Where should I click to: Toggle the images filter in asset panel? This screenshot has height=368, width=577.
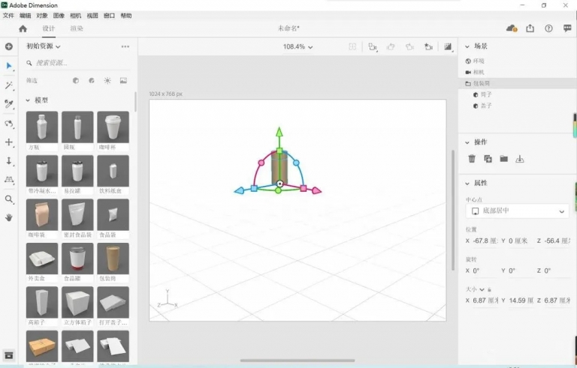pyautogui.click(x=123, y=80)
